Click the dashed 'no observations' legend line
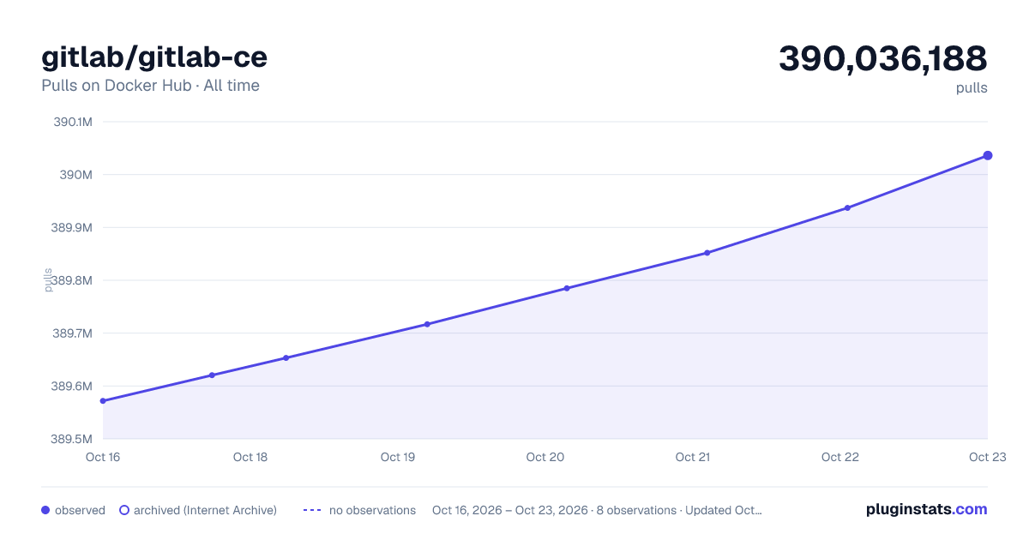Viewport: 1029px width, 540px height. tap(312, 510)
